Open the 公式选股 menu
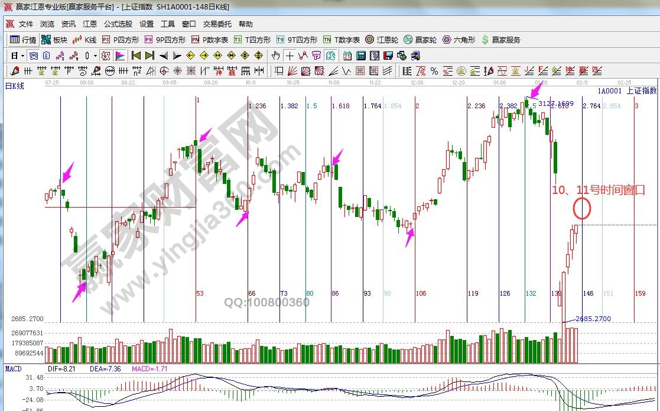660x411 pixels. (x=118, y=24)
